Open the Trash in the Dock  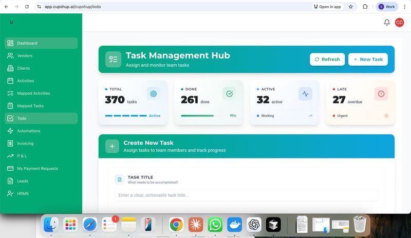click(360, 224)
